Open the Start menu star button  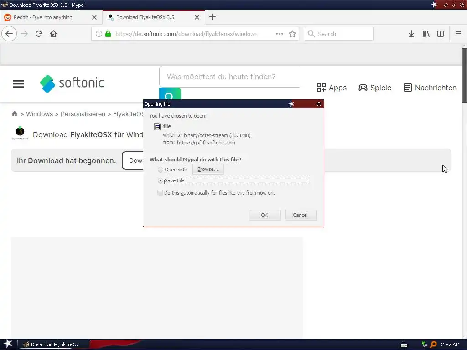[x=8, y=344]
